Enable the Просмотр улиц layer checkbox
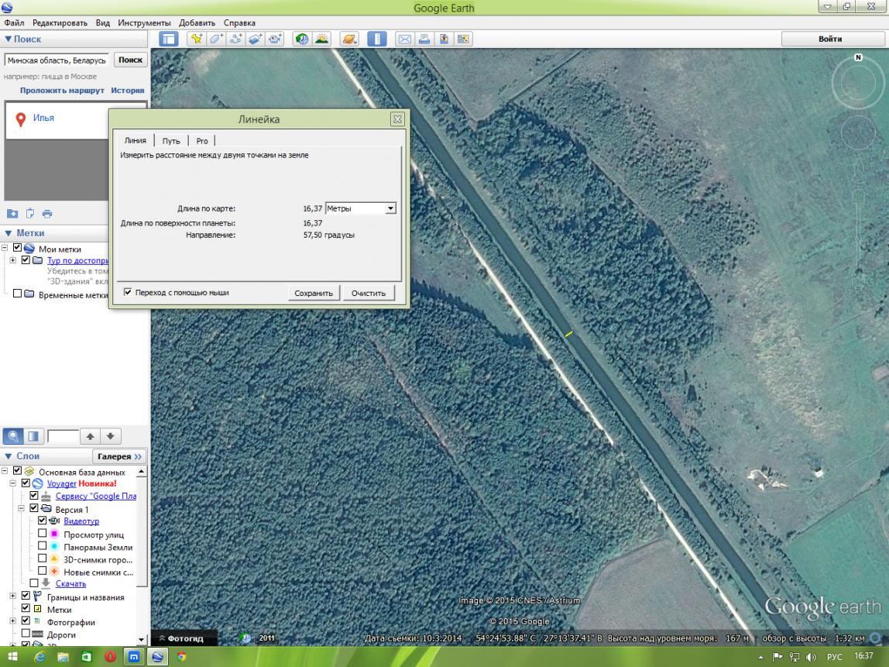 (x=42, y=533)
